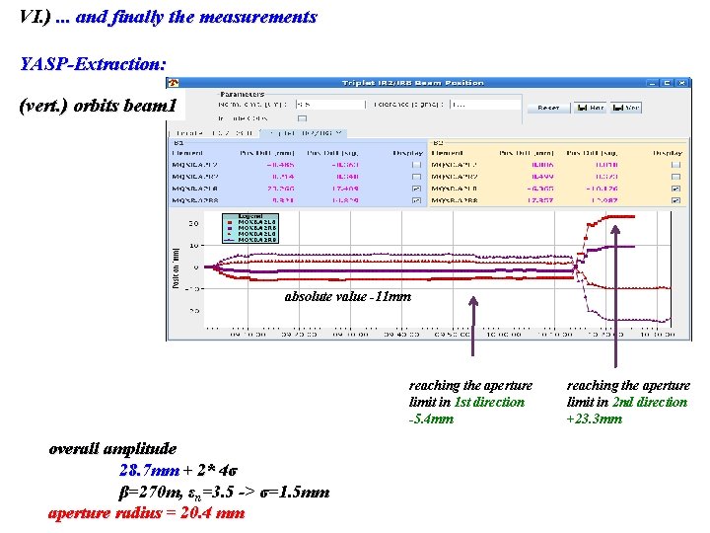Click the B2 Display column header
This screenshot has width=710, height=533.
(x=667, y=153)
